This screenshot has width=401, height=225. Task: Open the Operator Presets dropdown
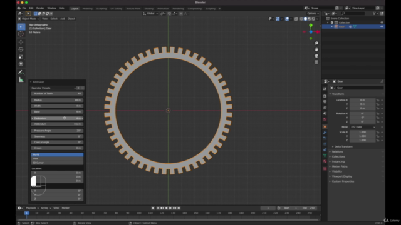(53, 88)
